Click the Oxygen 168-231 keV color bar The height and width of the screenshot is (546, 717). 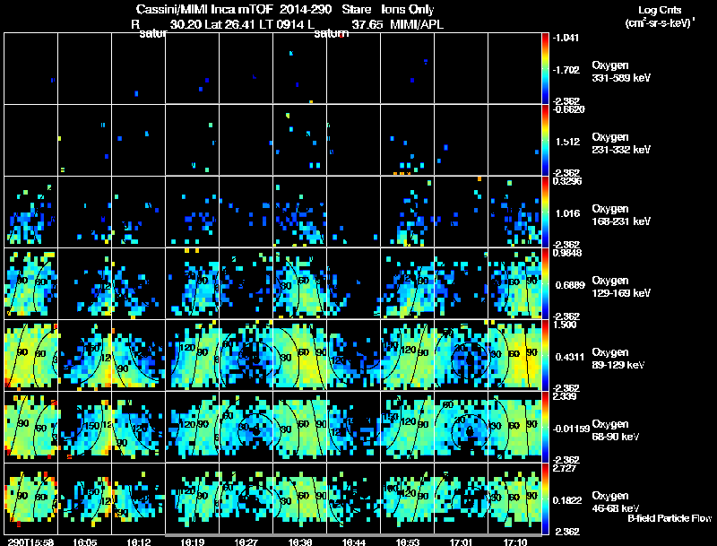(545, 212)
